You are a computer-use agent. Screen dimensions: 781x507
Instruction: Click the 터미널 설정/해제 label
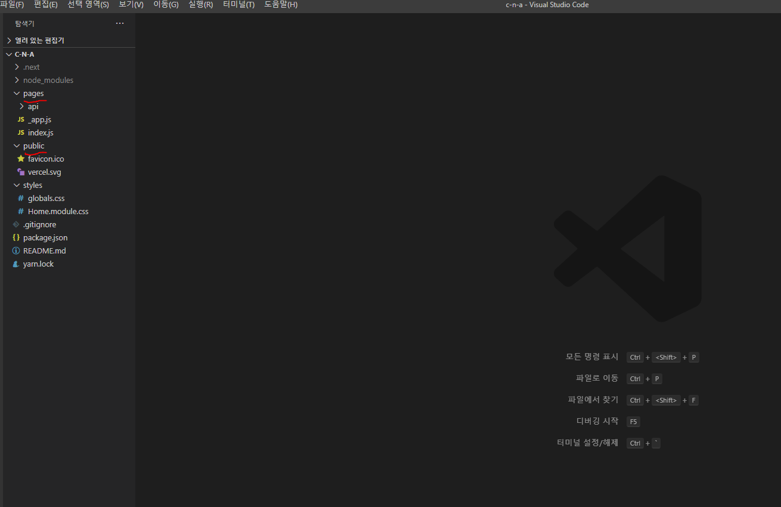pyautogui.click(x=588, y=443)
